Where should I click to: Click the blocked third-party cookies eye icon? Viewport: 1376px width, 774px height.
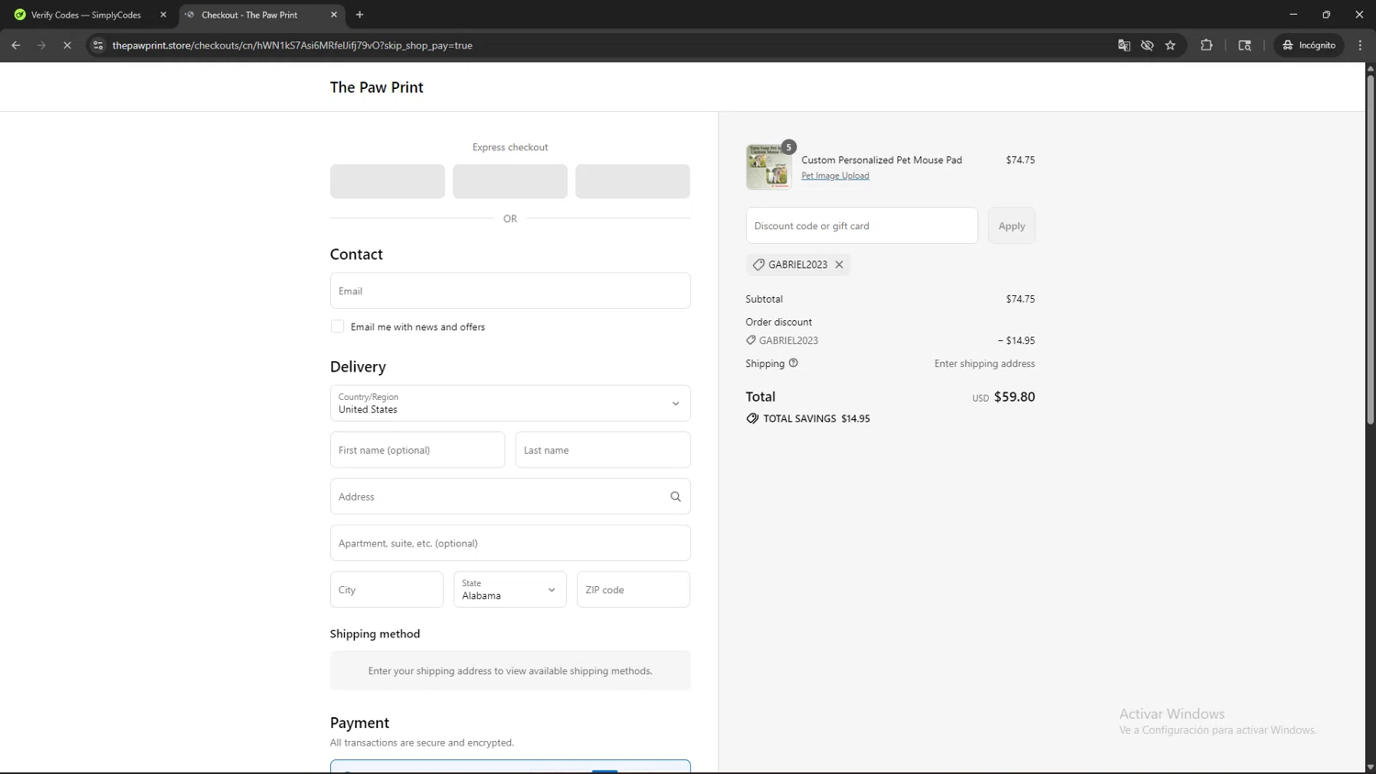coord(1147,45)
